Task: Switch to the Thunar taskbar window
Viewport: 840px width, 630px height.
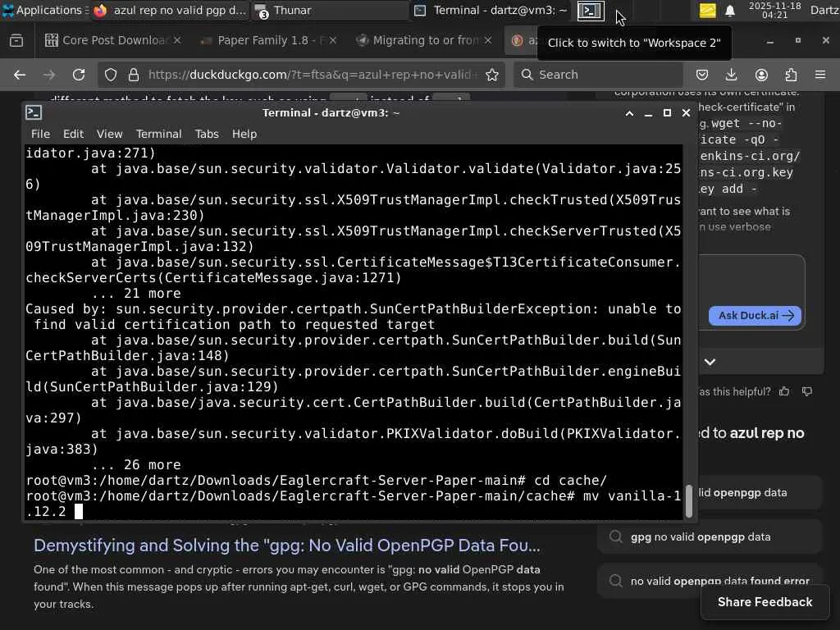Action: [331, 10]
